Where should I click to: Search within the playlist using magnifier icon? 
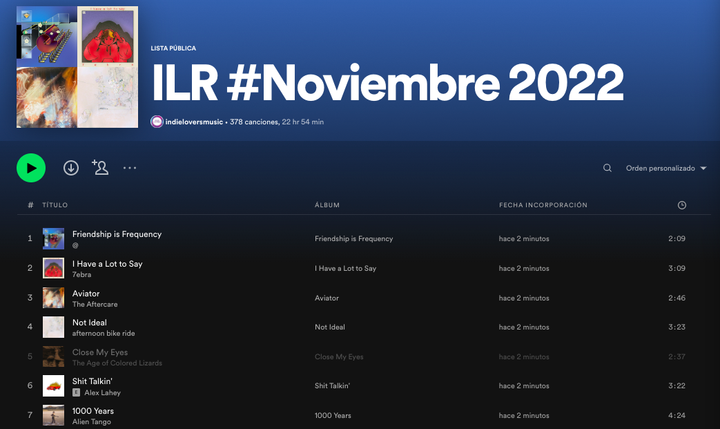click(607, 168)
